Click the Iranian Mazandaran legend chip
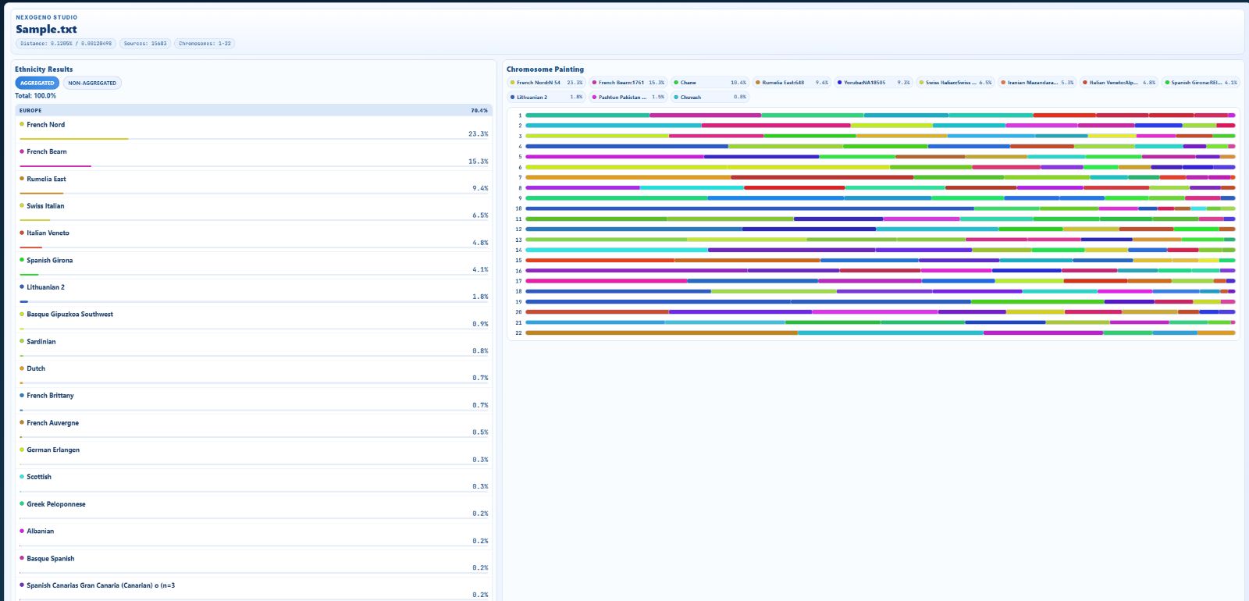 pos(1037,82)
